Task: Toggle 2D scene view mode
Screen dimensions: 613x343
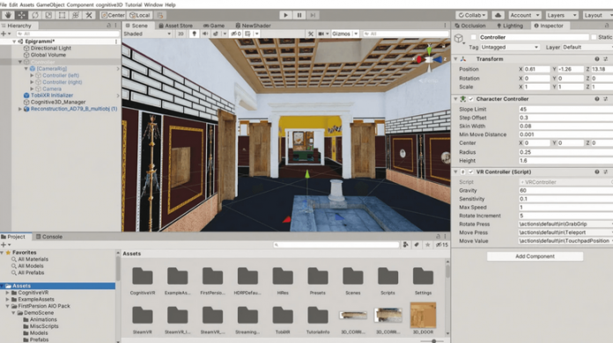Action: coord(181,34)
